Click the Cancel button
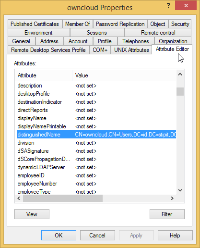The image size is (200, 248). click(x=97, y=236)
